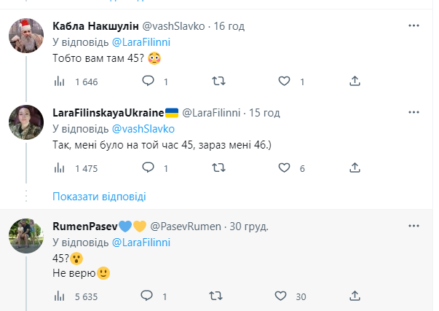Open the @vashSlavko mention link
Viewport: 439px width, 311px height.
pyautogui.click(x=143, y=128)
